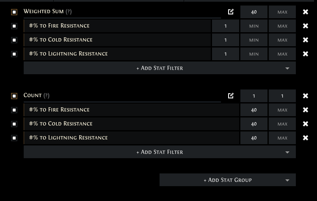Select Count group max field showing 1
Screen dimensions: 317x201
point(282,96)
